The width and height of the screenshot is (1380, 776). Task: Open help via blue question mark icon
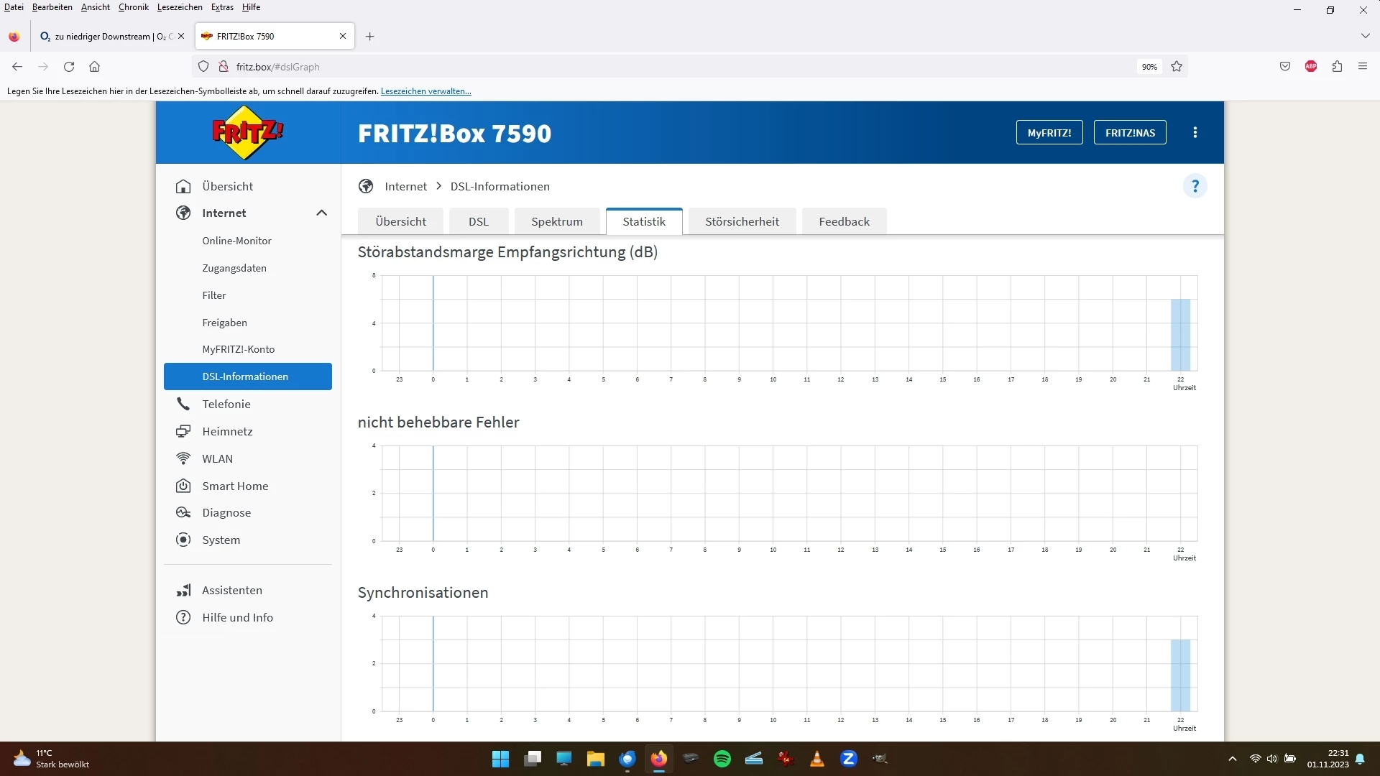[x=1195, y=186]
